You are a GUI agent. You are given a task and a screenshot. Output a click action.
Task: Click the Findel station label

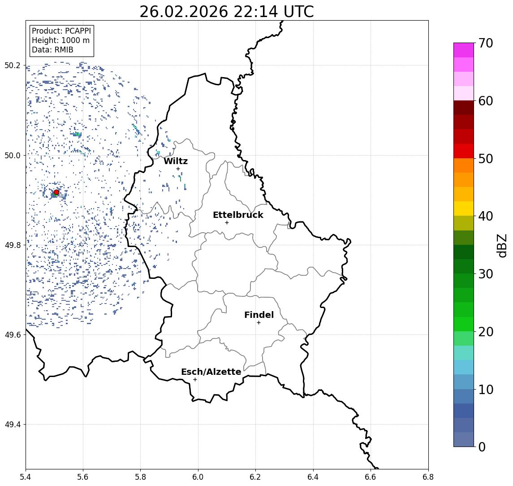259,315
